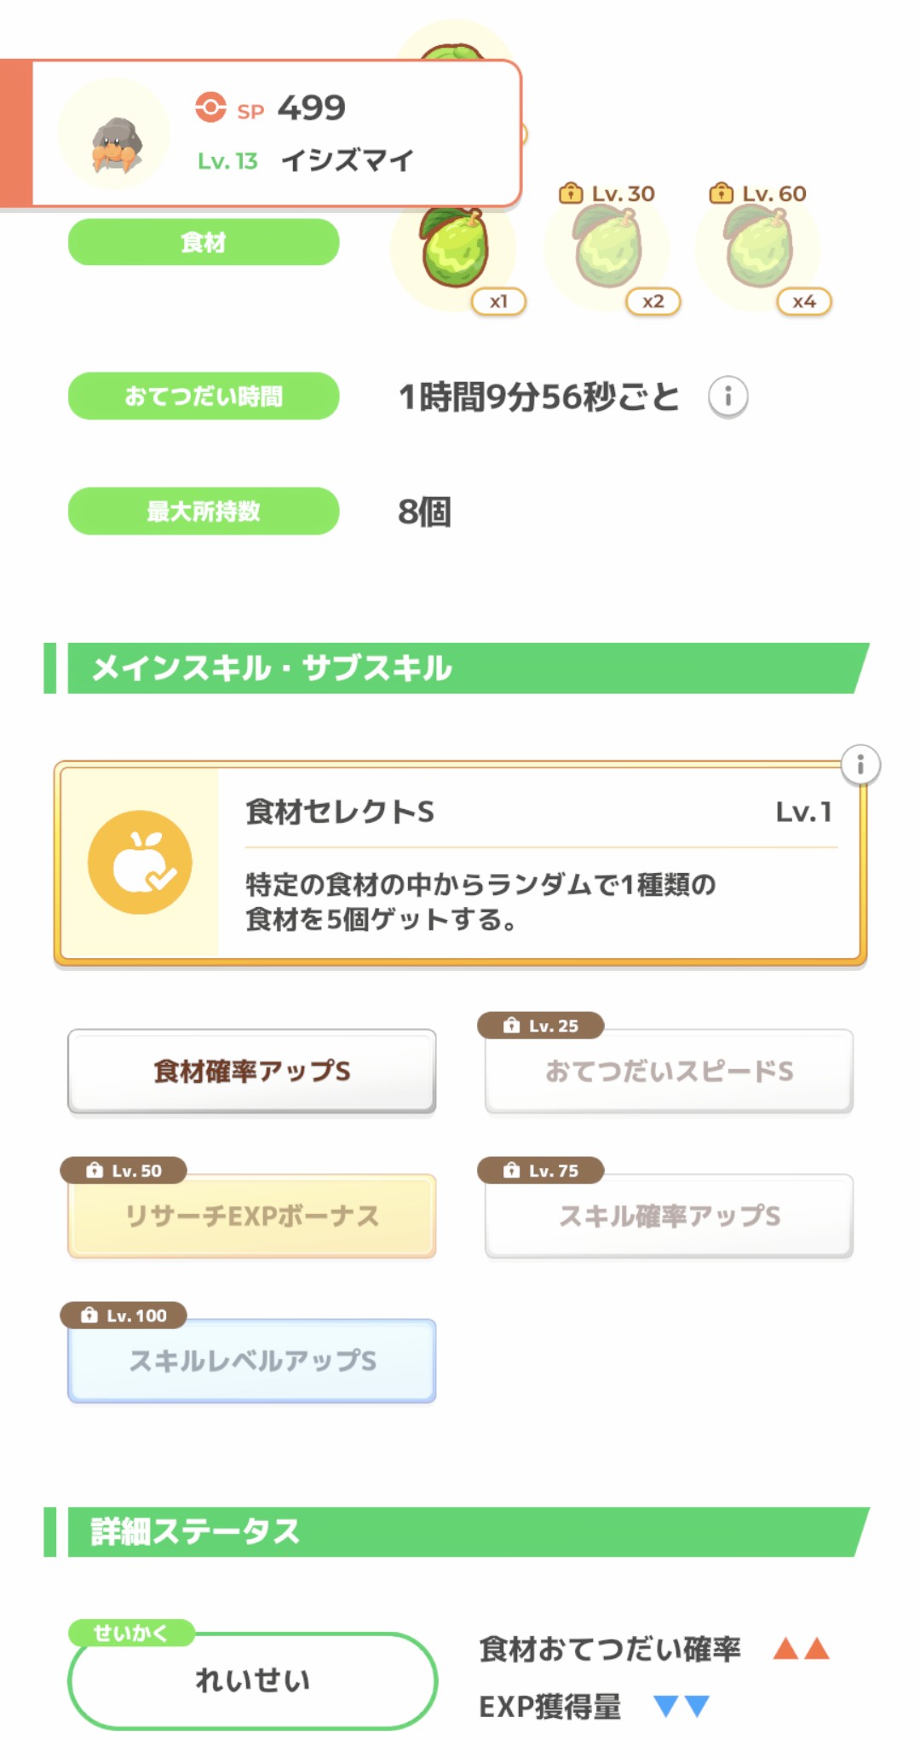Tap the れいせい nature box
Viewport: 920px width, 1758px height.
(252, 1680)
